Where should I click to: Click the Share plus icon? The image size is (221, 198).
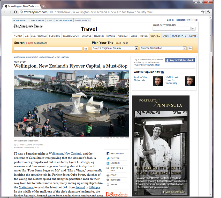coord(108,185)
